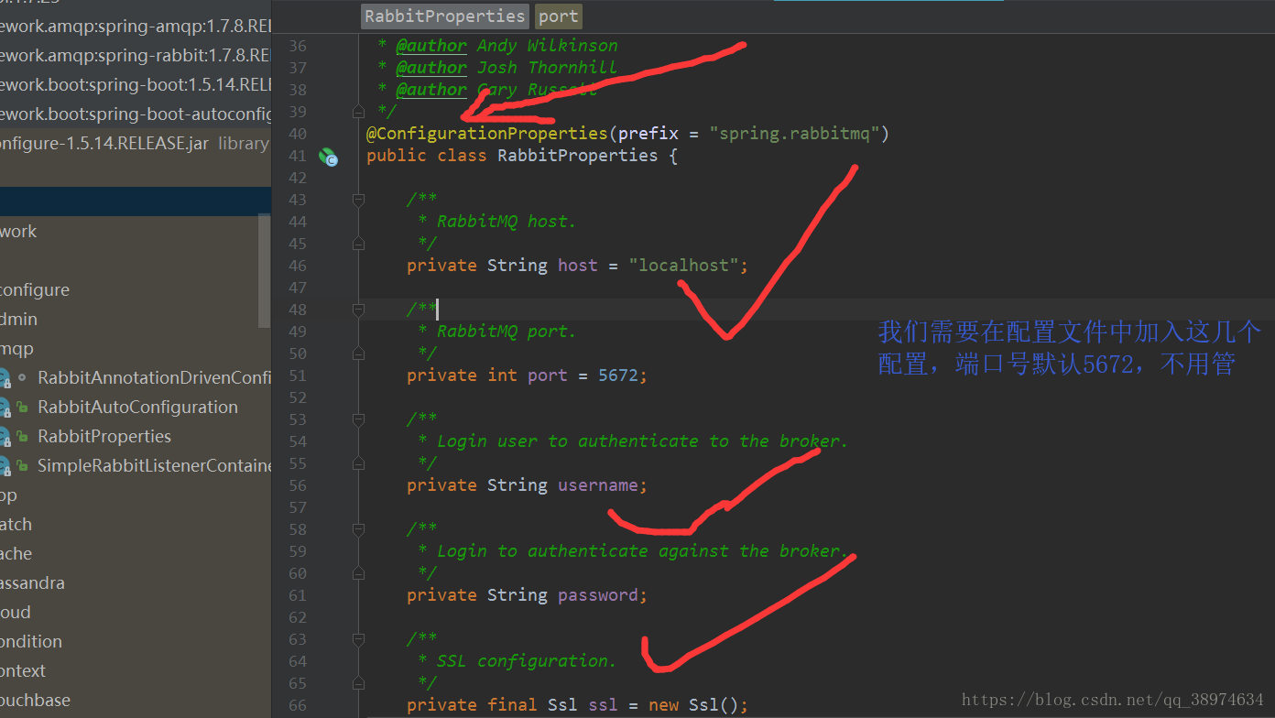This screenshot has width=1275, height=718.
Task: Click the "localhost" string value
Action: 683,266
